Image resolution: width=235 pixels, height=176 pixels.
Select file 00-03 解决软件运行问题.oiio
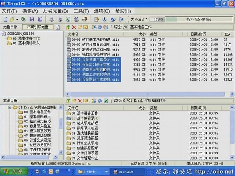[95, 50]
